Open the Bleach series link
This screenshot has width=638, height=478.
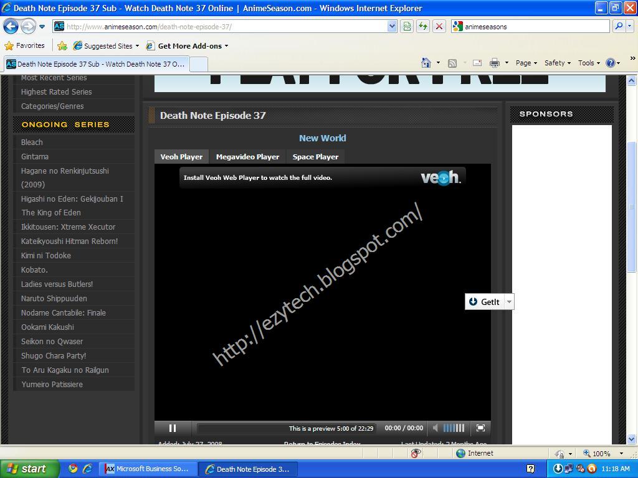point(32,143)
